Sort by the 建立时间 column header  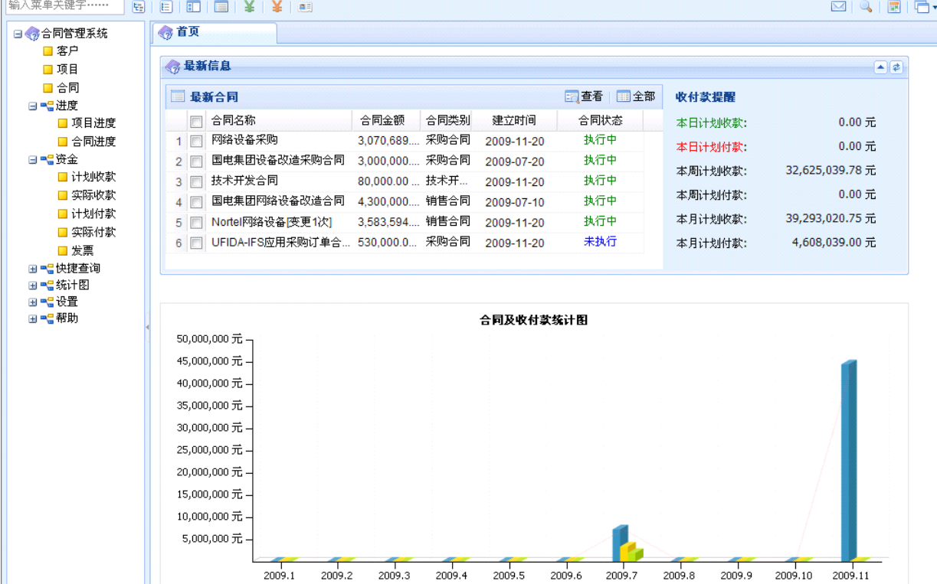(x=514, y=121)
